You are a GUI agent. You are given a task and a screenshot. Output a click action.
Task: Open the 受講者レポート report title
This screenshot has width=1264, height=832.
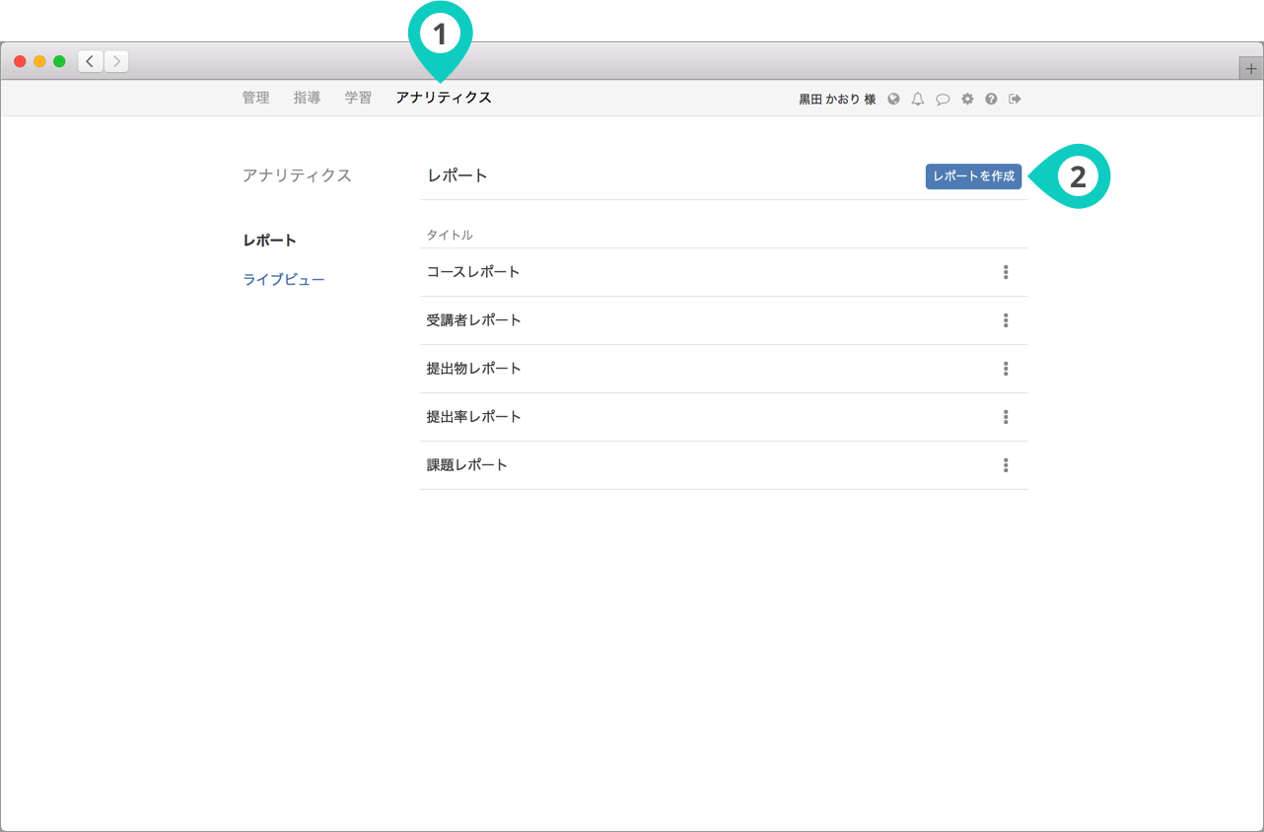click(474, 320)
